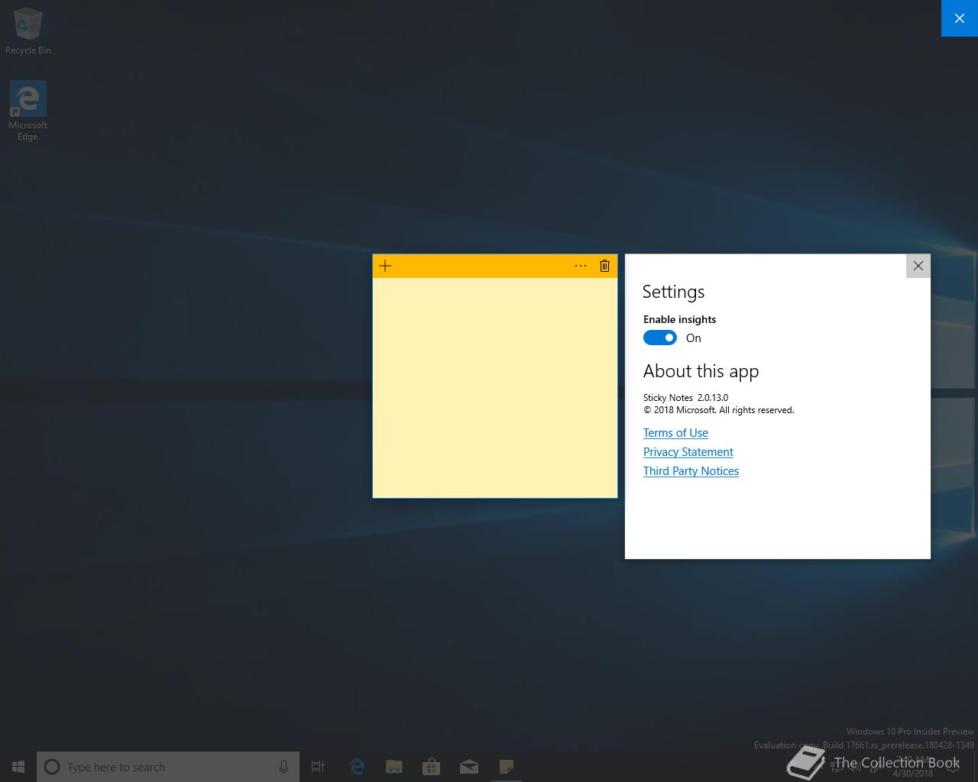Click the Type here to search box
Screen dimensions: 978x782
(168, 767)
